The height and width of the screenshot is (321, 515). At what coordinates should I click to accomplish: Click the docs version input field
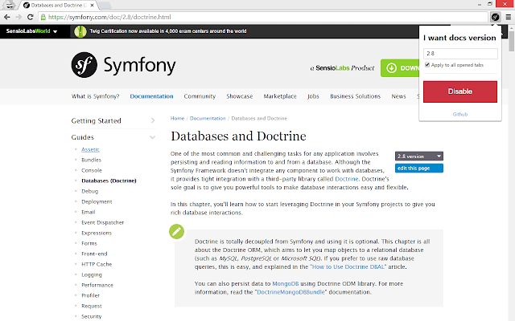click(460, 54)
